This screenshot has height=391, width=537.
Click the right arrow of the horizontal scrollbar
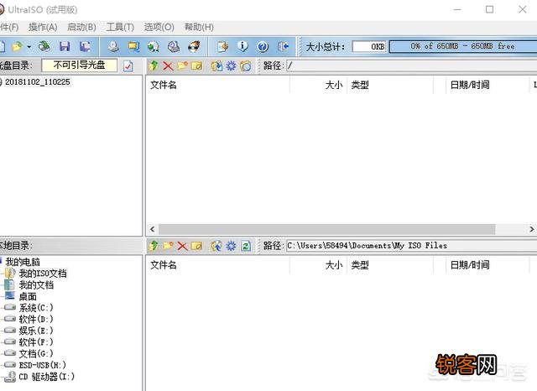tap(531, 229)
